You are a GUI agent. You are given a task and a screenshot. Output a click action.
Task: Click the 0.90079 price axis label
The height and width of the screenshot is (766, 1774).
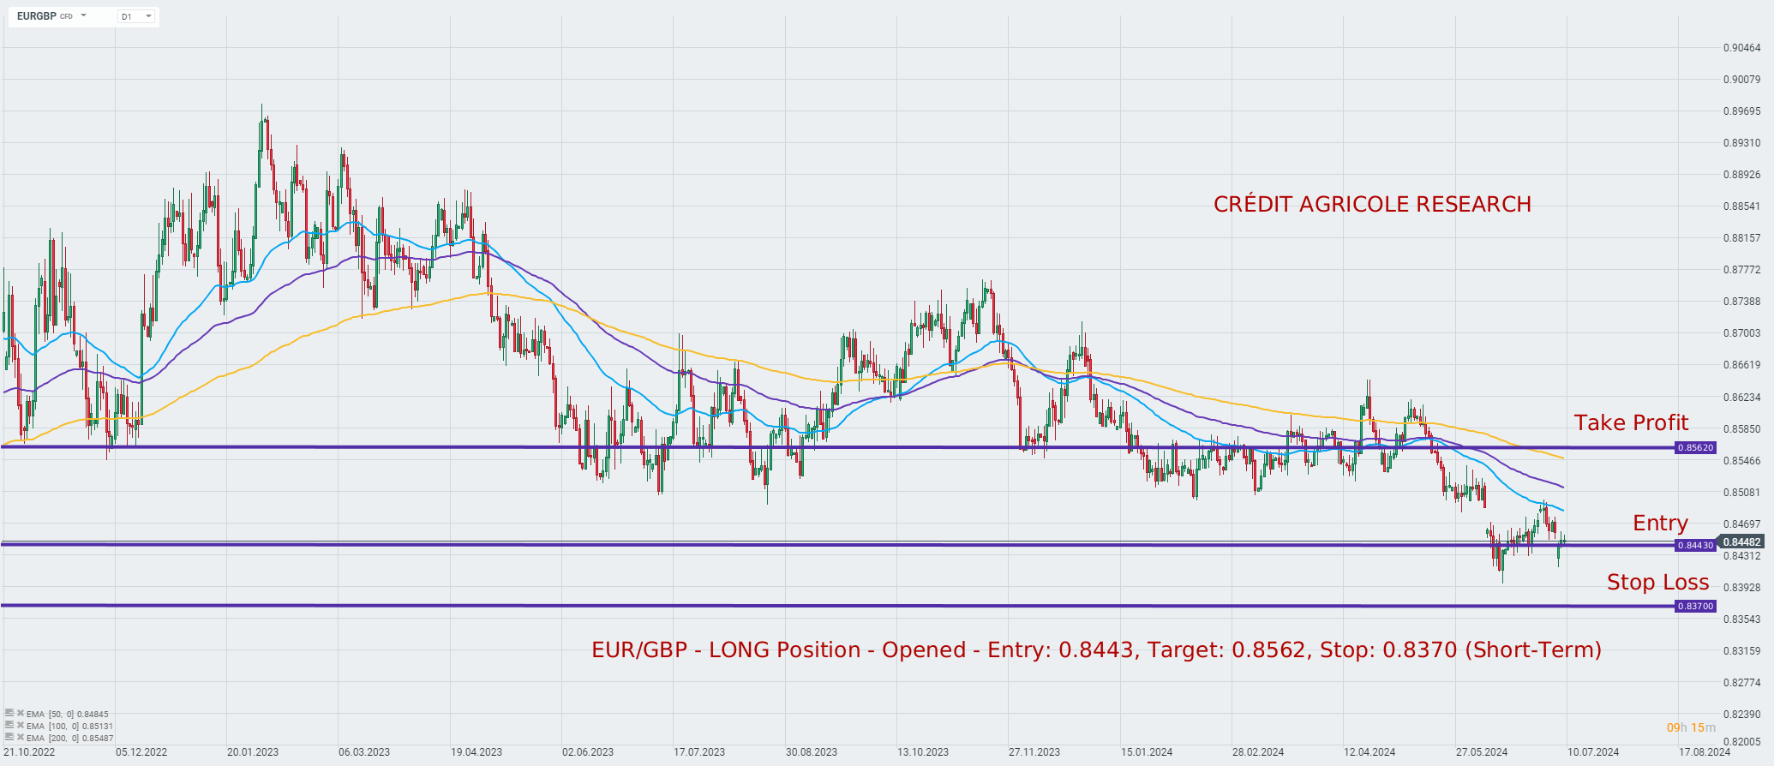[x=1742, y=80]
